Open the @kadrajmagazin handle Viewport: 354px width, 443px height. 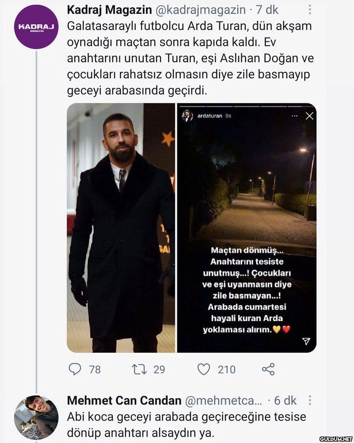click(x=201, y=10)
